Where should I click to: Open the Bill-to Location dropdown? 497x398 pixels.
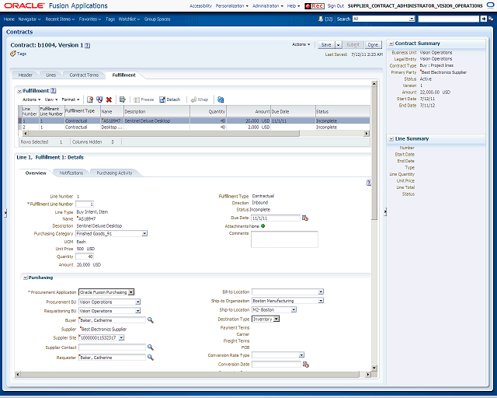tap(321, 292)
